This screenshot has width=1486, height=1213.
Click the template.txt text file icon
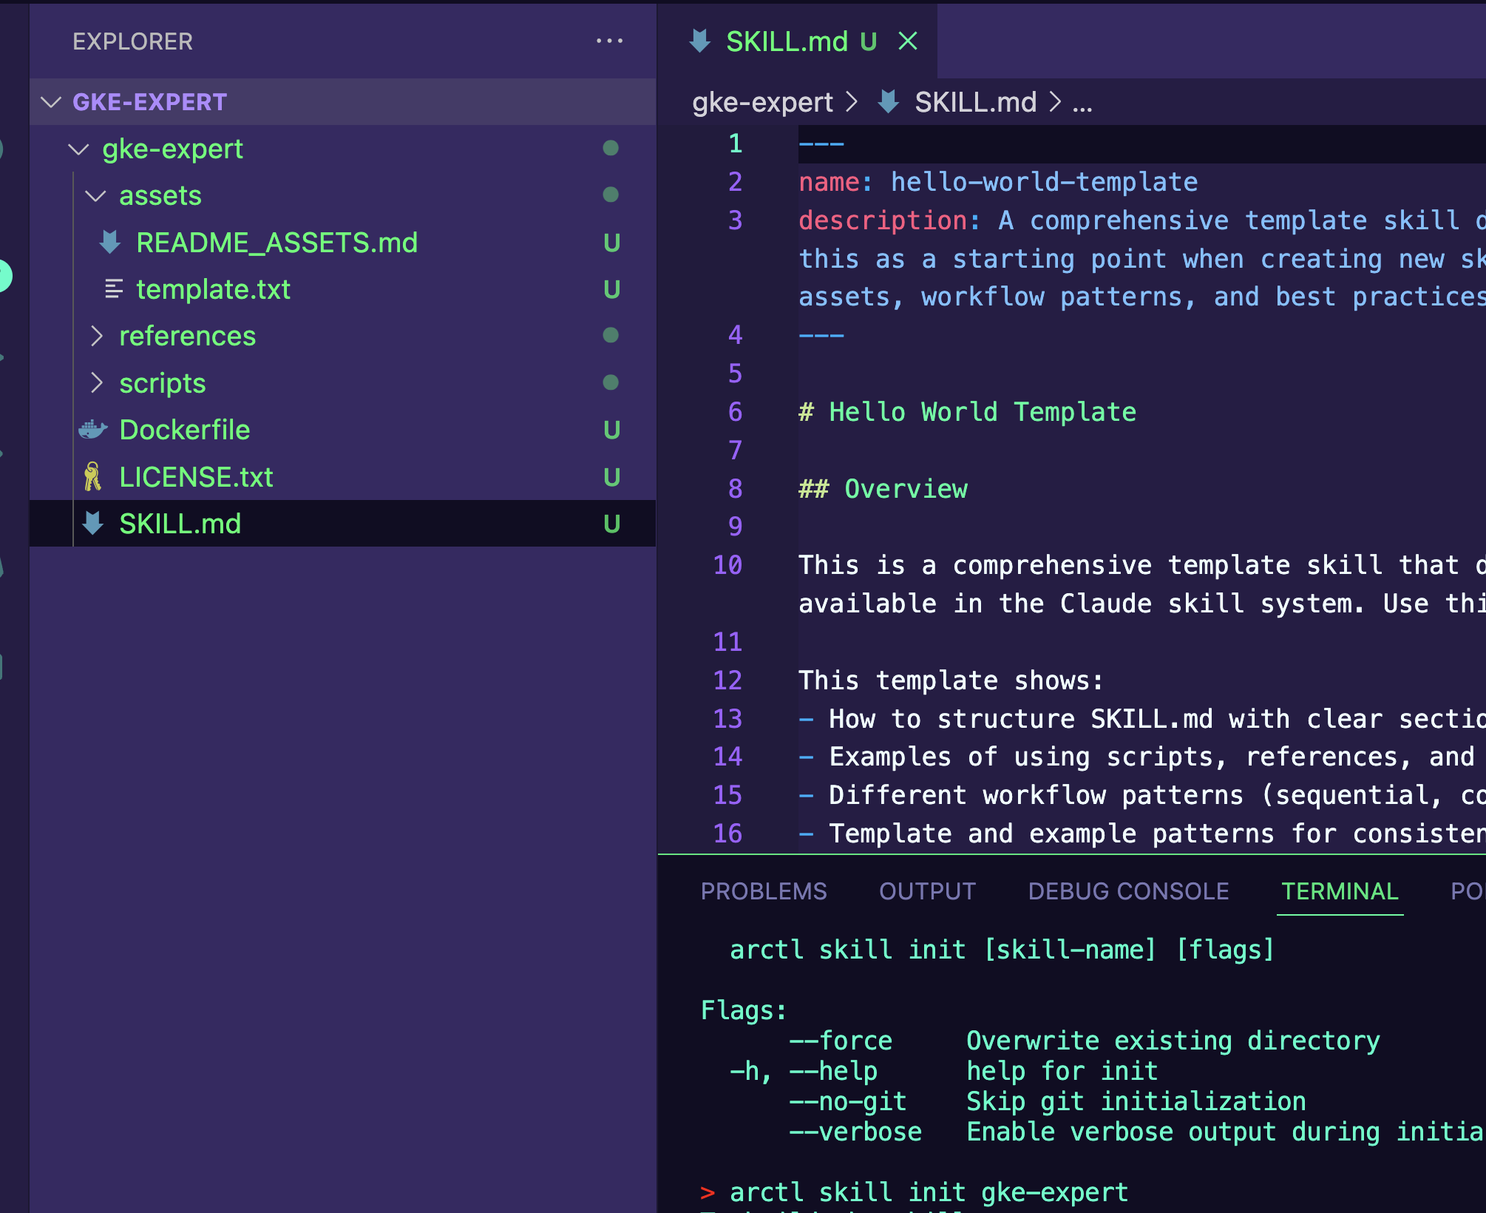pos(113,289)
